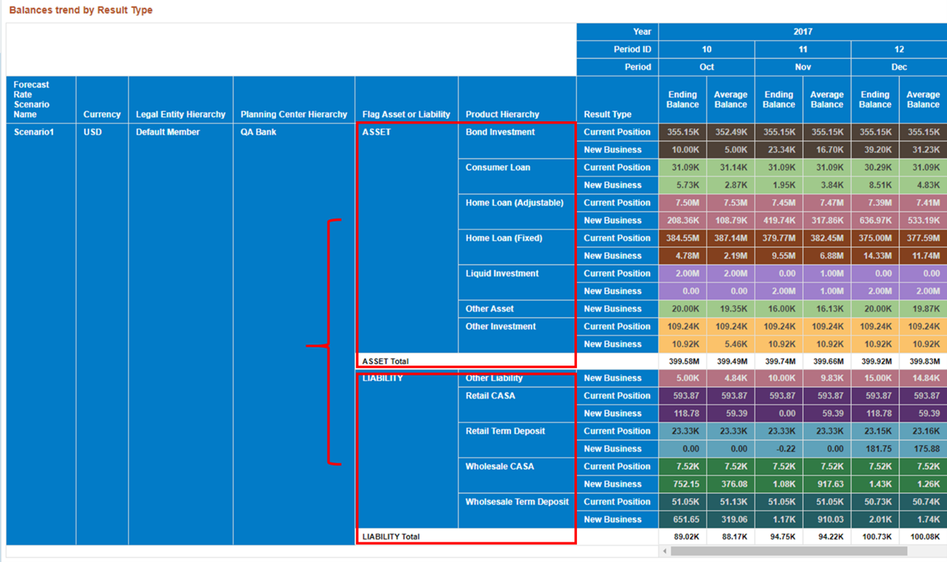Click the horizontal scrollbar left arrow
The height and width of the screenshot is (562, 947).
pos(664,551)
